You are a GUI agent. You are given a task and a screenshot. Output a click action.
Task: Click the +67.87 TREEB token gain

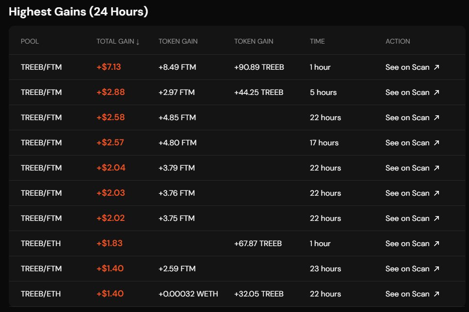click(x=258, y=244)
